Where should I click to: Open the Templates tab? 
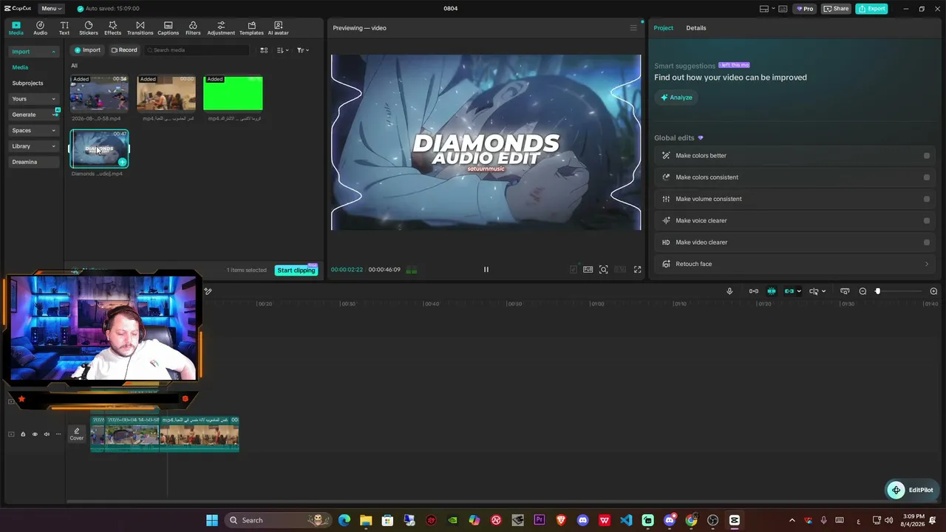click(x=251, y=28)
